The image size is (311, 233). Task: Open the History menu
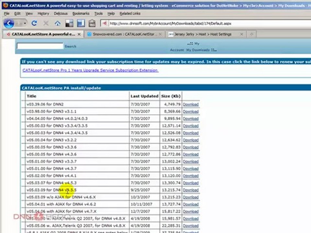pyautogui.click(x=43, y=14)
